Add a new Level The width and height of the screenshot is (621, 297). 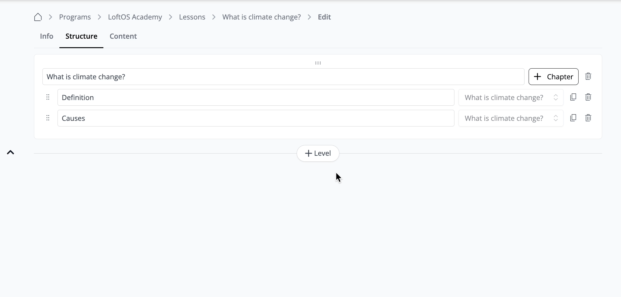pos(318,153)
